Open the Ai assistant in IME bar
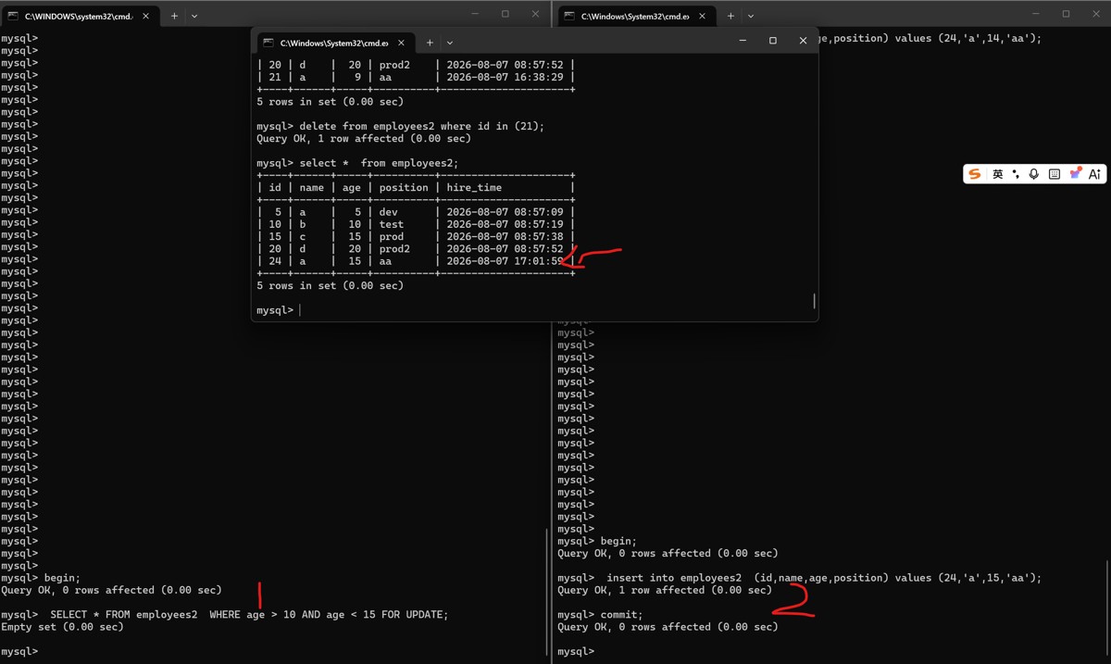The height and width of the screenshot is (664, 1111). coord(1095,174)
